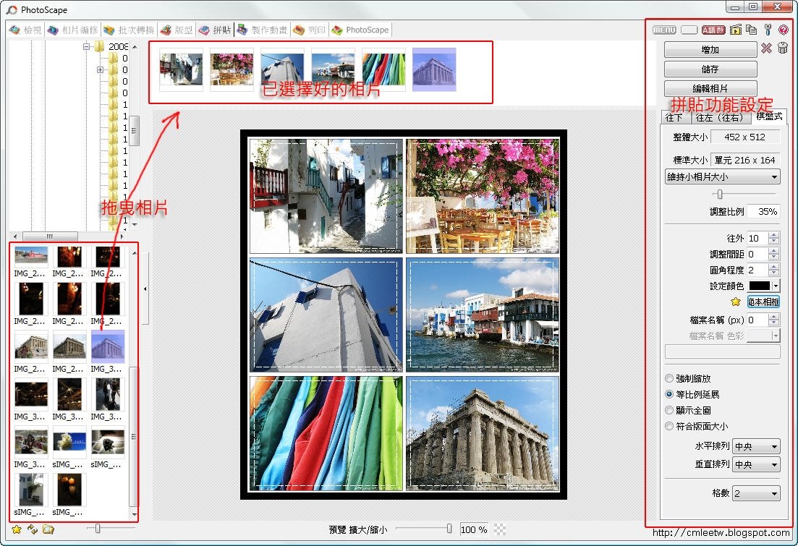This screenshot has width=798, height=546.
Task: Click the 100 % zoom field
Action: coord(474,529)
